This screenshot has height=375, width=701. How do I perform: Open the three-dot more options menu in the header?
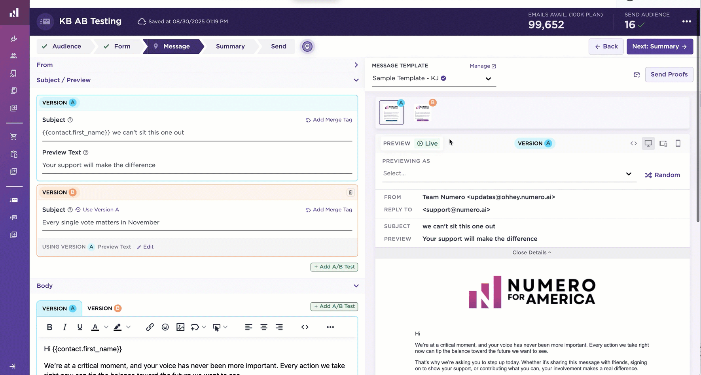tap(687, 21)
